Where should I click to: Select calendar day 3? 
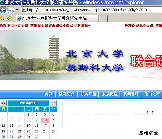[x=45, y=115]
